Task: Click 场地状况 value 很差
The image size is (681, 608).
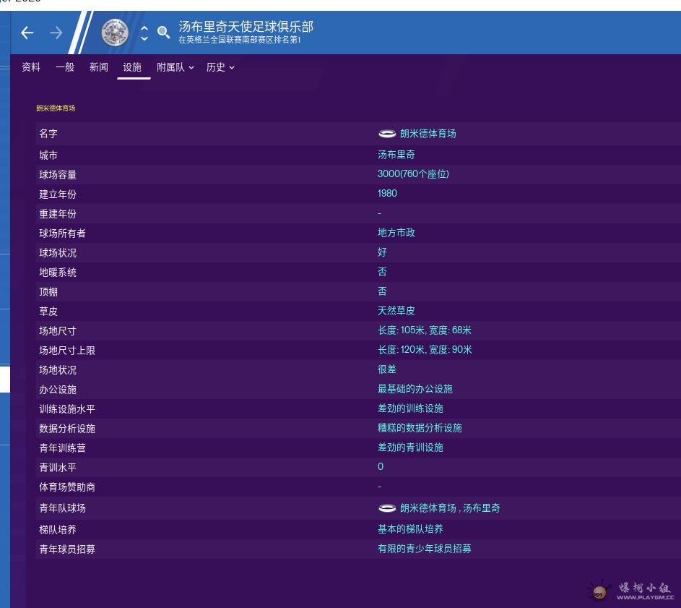Action: pos(387,369)
